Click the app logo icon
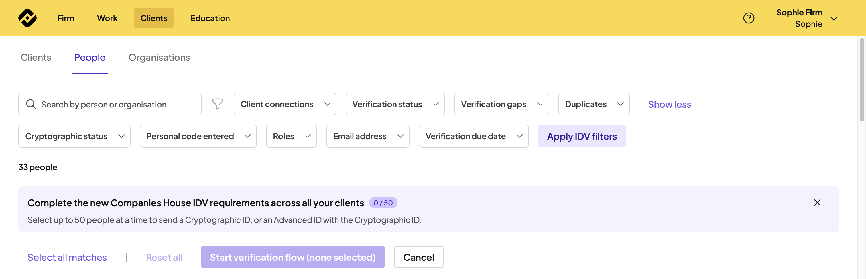866x279 pixels. (x=27, y=18)
